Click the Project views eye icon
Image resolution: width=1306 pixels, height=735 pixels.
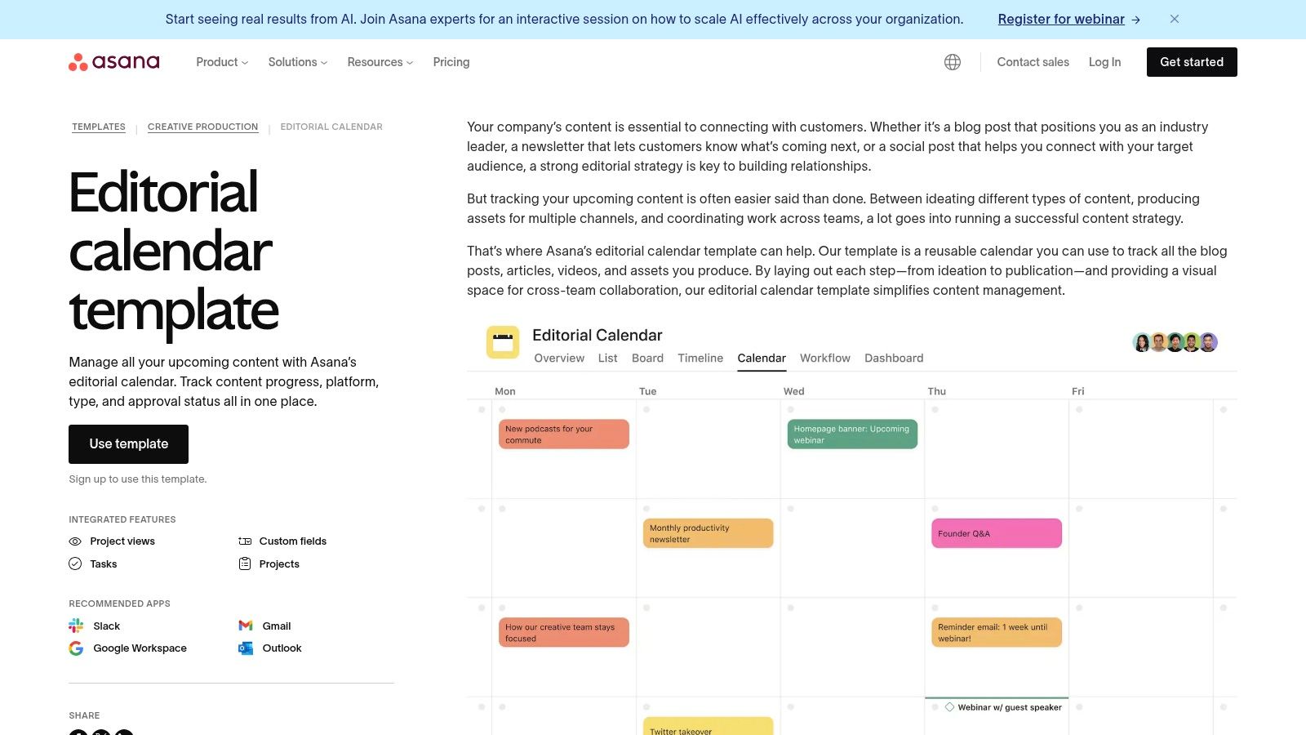75,541
